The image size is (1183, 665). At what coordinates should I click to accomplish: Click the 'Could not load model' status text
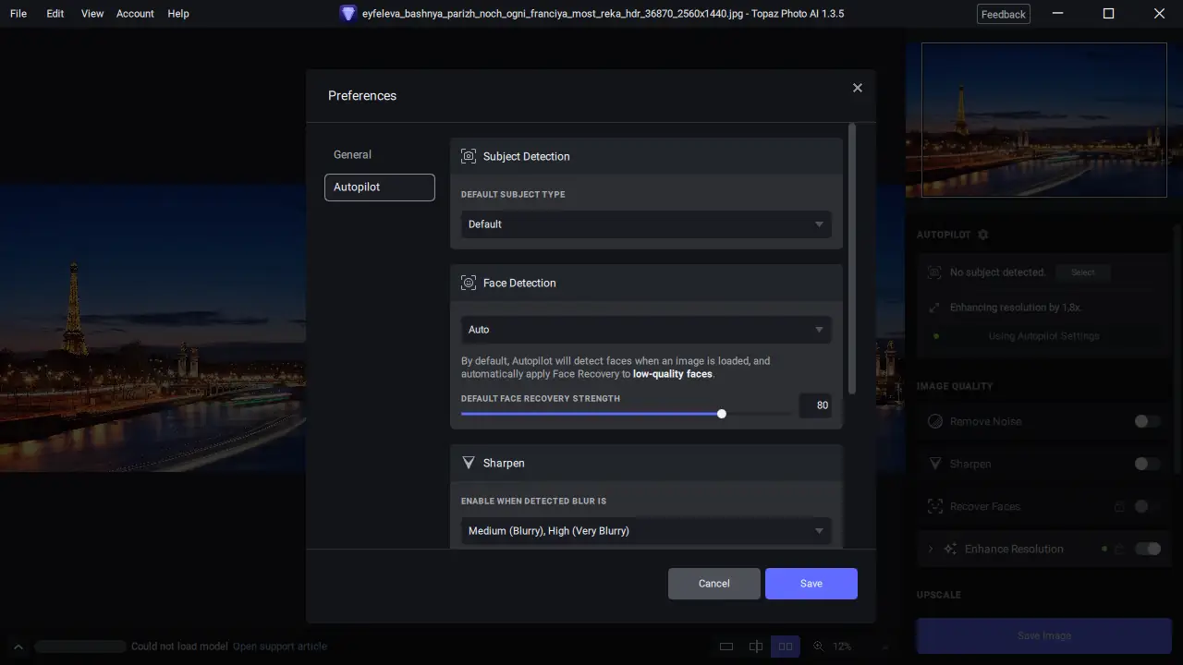coord(179,647)
